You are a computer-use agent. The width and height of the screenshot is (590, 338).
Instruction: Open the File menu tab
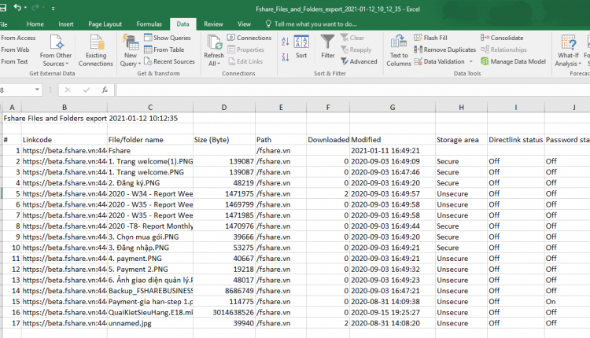[x=4, y=24]
